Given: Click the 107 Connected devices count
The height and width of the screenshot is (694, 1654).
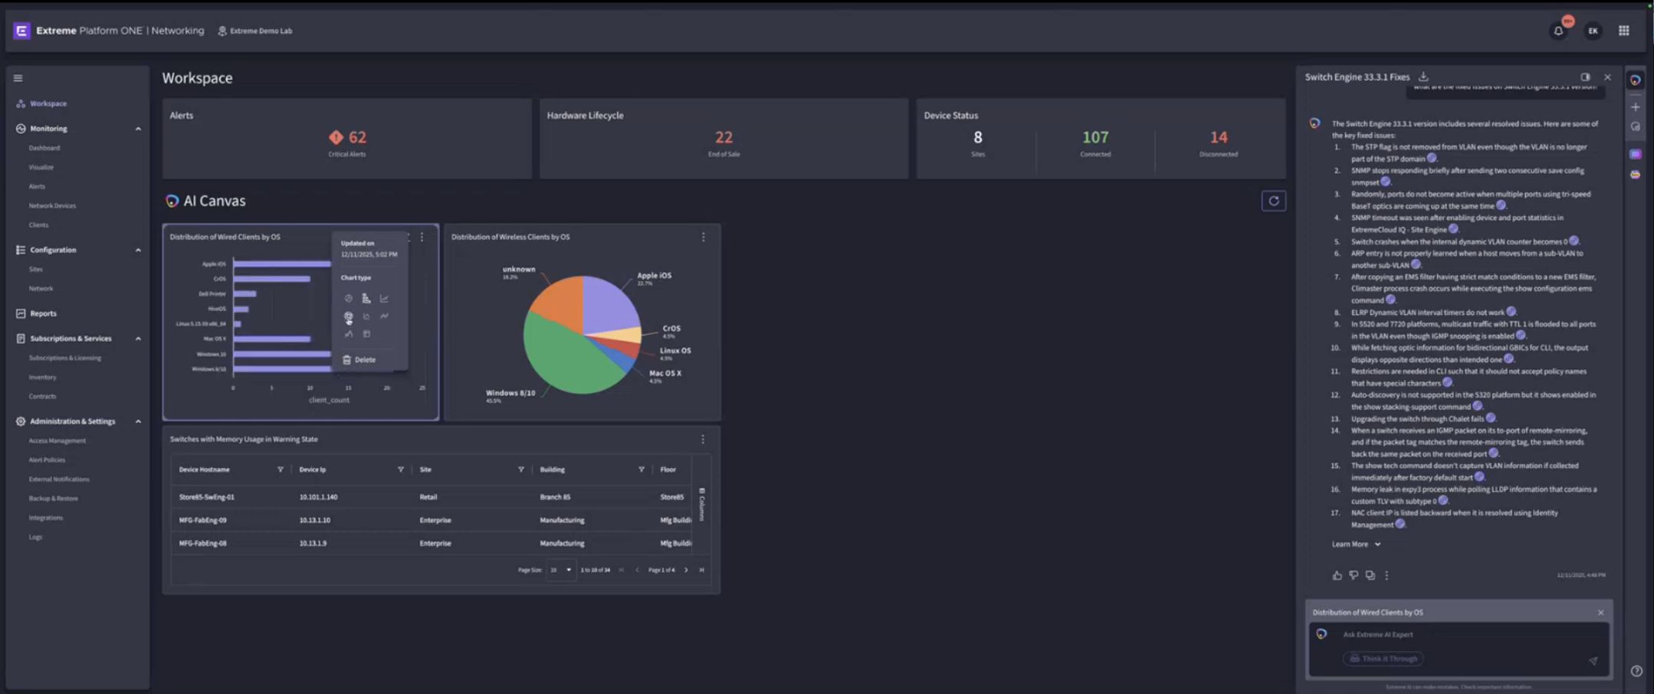Looking at the screenshot, I should [x=1095, y=137].
